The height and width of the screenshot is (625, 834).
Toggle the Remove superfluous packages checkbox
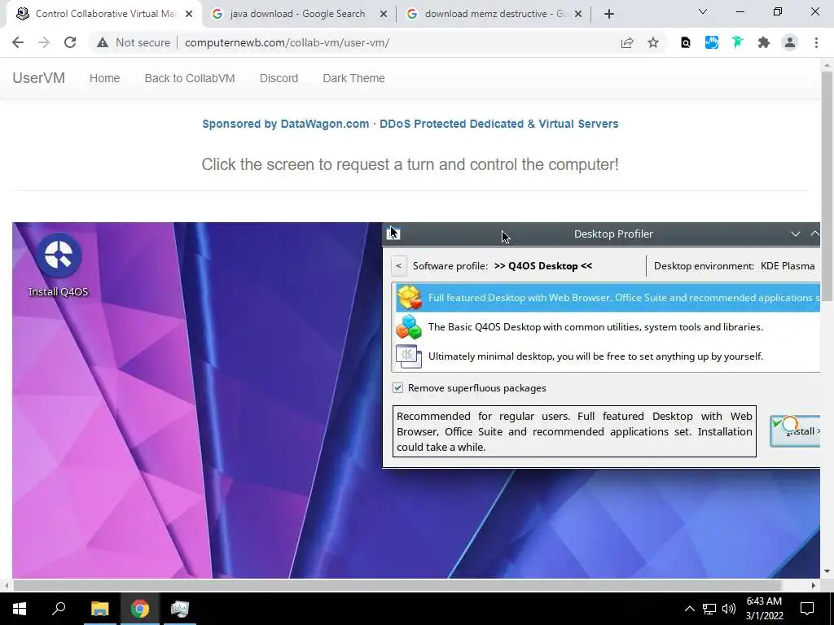point(397,388)
